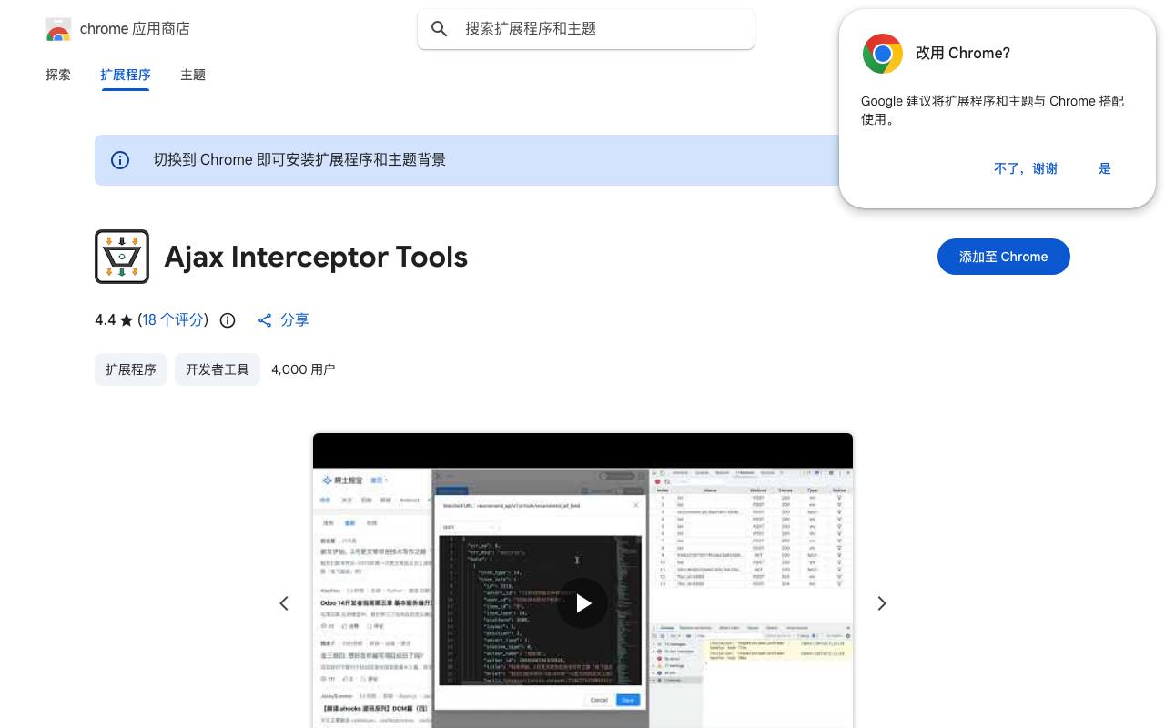Click the Chrome Web Store logo
The width and height of the screenshot is (1165, 728).
point(58,29)
